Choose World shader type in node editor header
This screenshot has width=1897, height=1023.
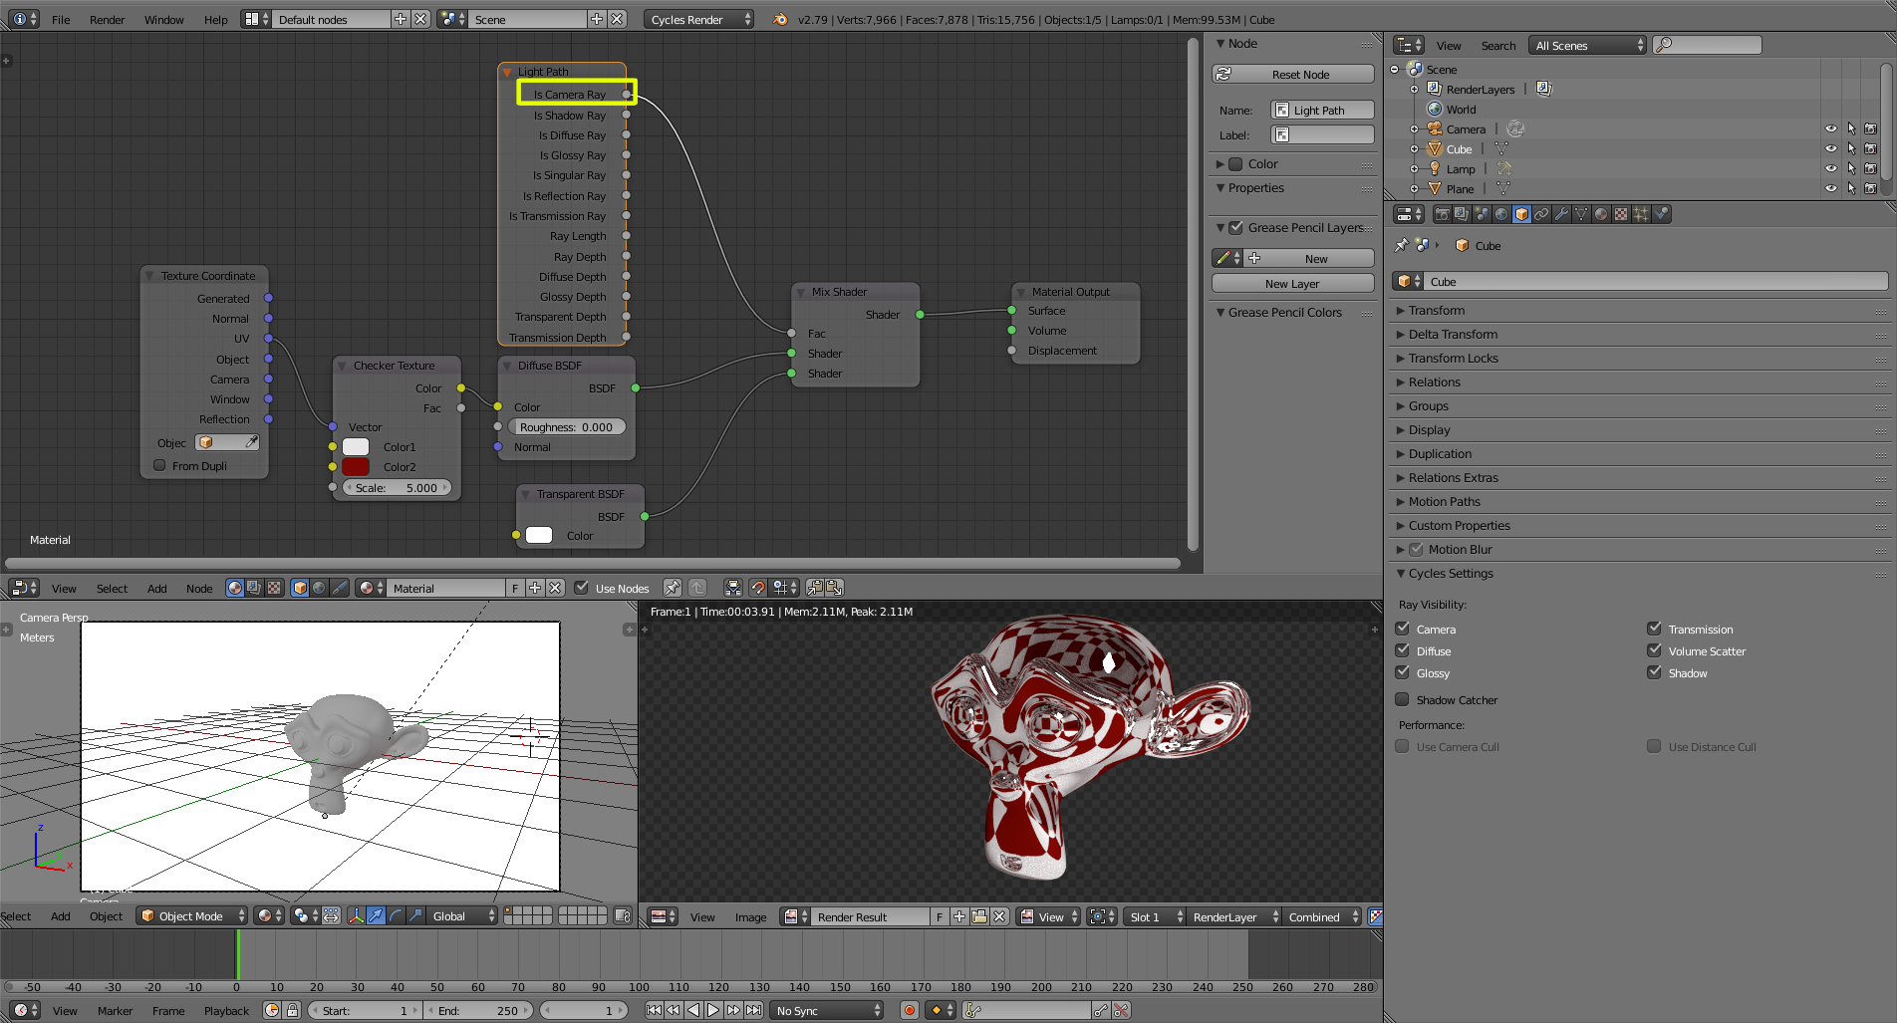319,588
